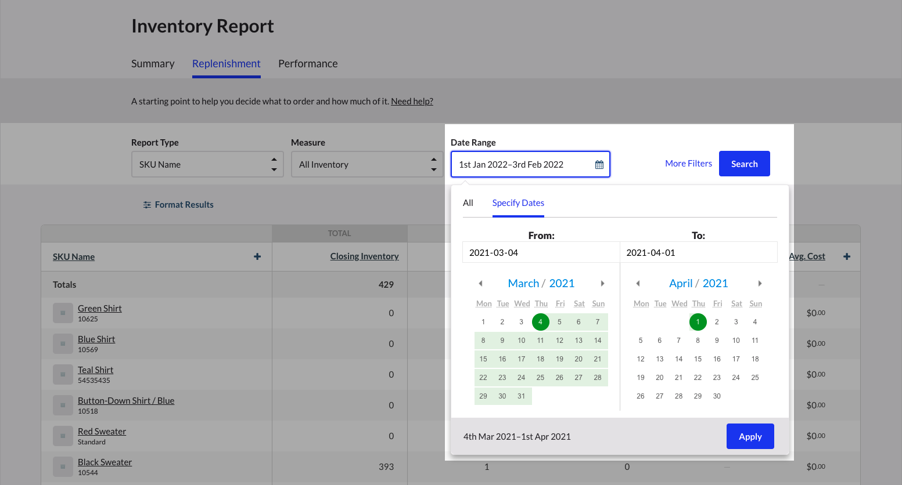
Task: Open Red Sweater product link
Action: pyautogui.click(x=102, y=432)
